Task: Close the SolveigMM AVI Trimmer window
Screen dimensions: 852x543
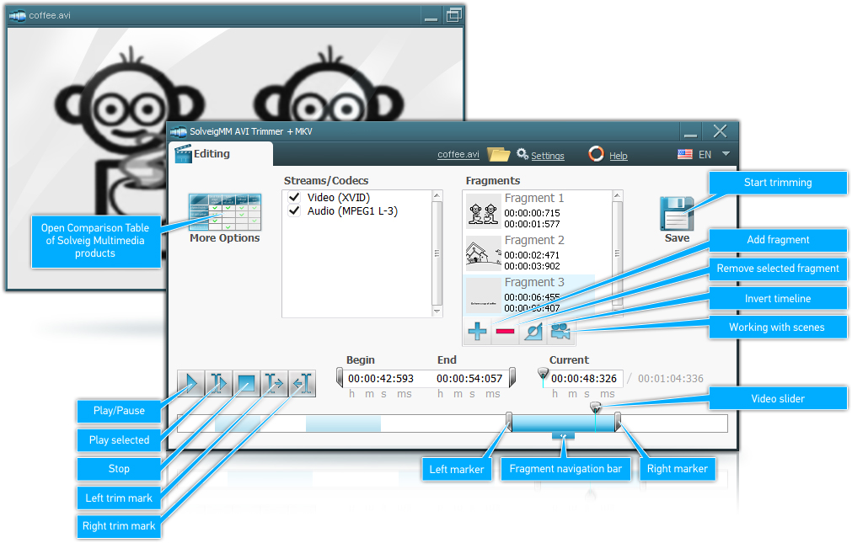Action: (x=720, y=131)
